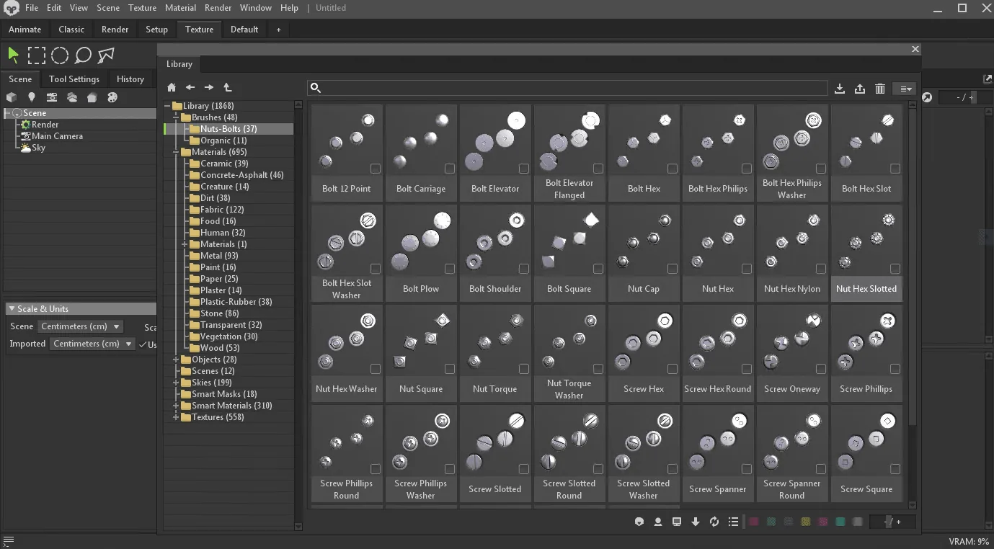Click the refresh icon in library footer
Image resolution: width=994 pixels, height=549 pixels.
(x=714, y=522)
